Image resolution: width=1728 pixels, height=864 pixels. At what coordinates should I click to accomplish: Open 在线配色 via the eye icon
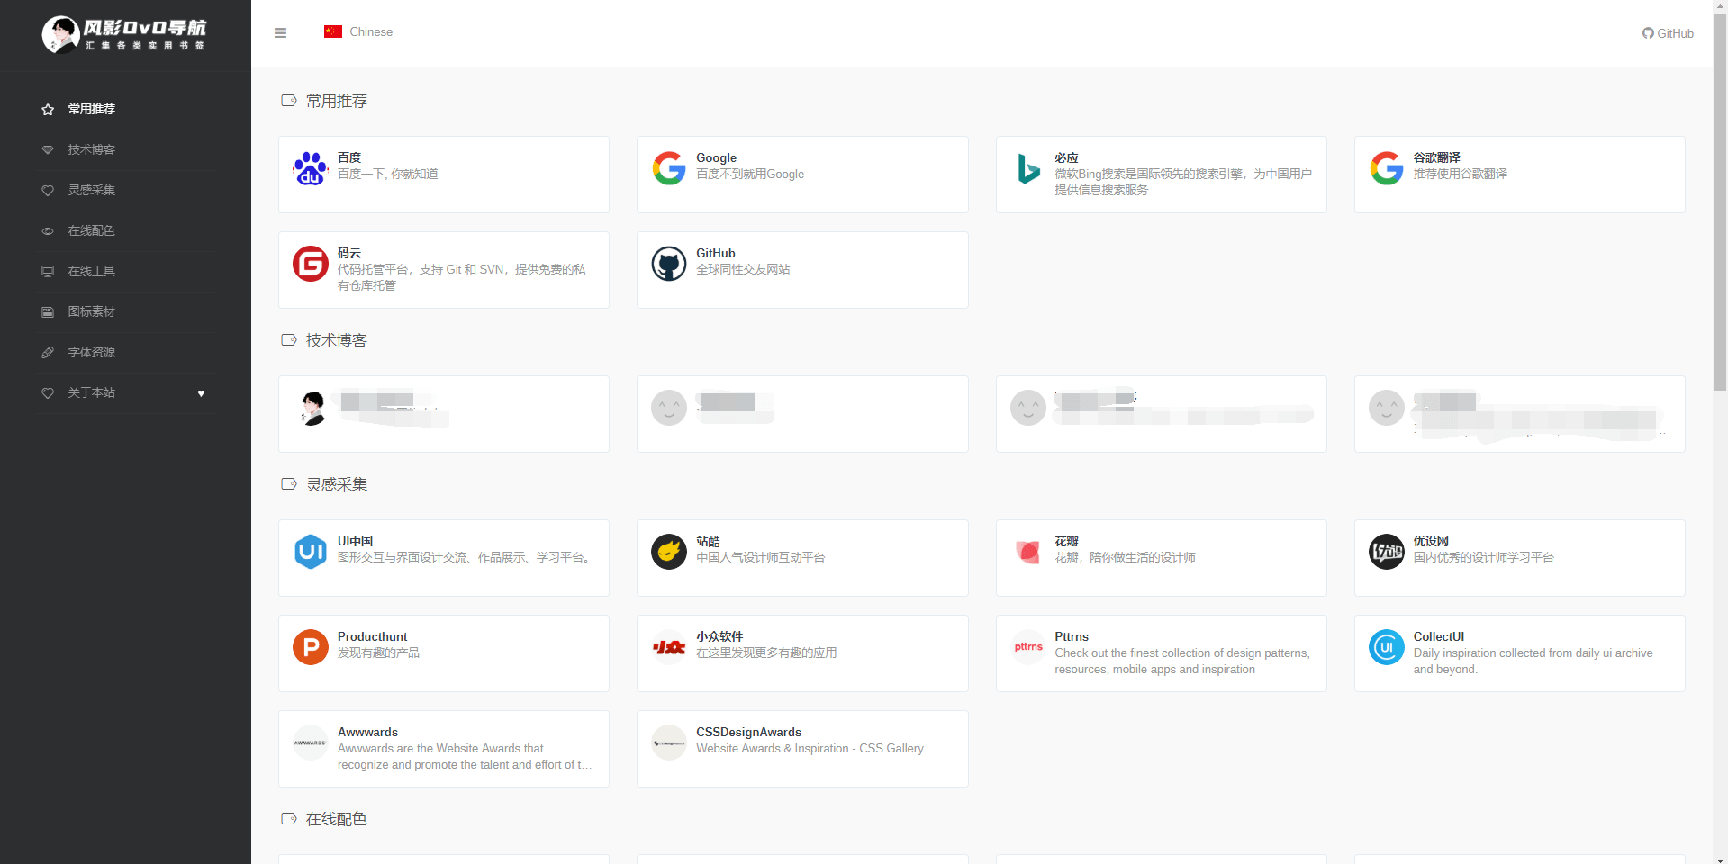pyautogui.click(x=46, y=230)
